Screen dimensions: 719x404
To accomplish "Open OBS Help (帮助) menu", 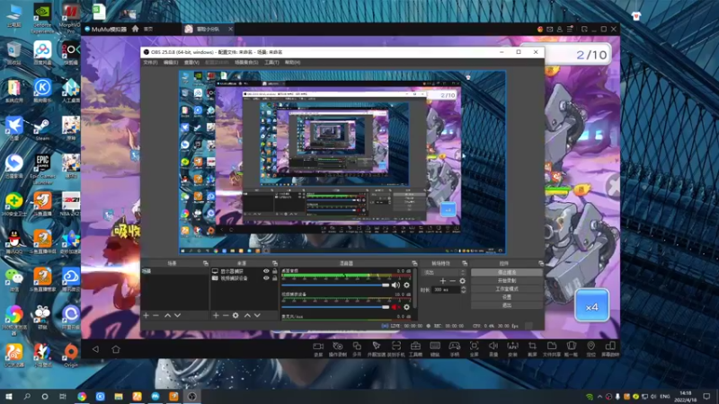I will [293, 62].
